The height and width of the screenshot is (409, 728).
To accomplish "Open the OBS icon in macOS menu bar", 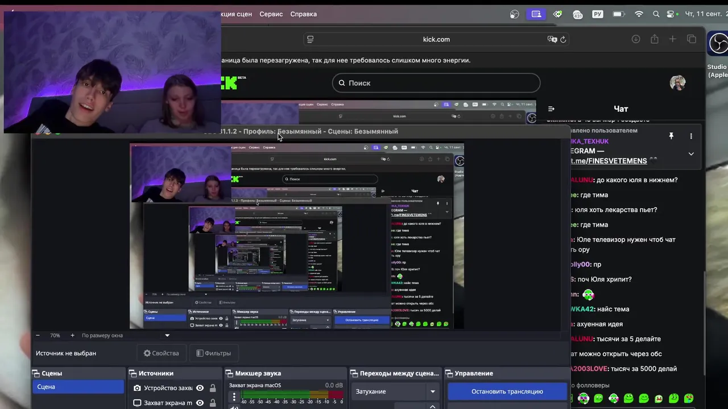I will pyautogui.click(x=515, y=14).
